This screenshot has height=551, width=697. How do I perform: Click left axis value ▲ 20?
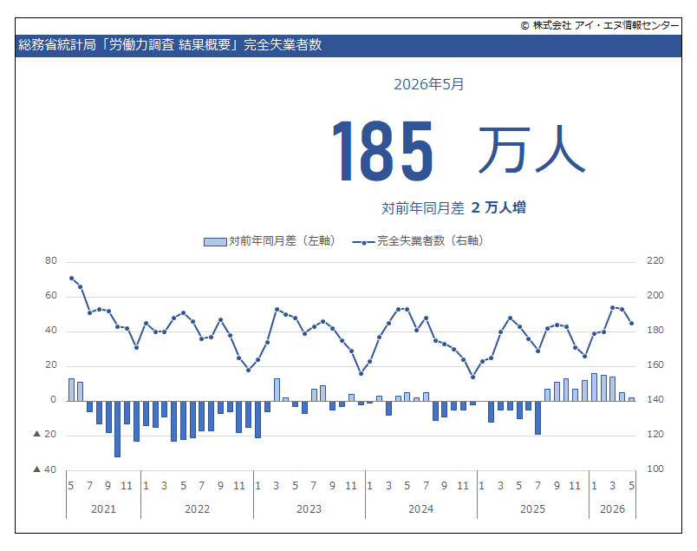tap(45, 435)
